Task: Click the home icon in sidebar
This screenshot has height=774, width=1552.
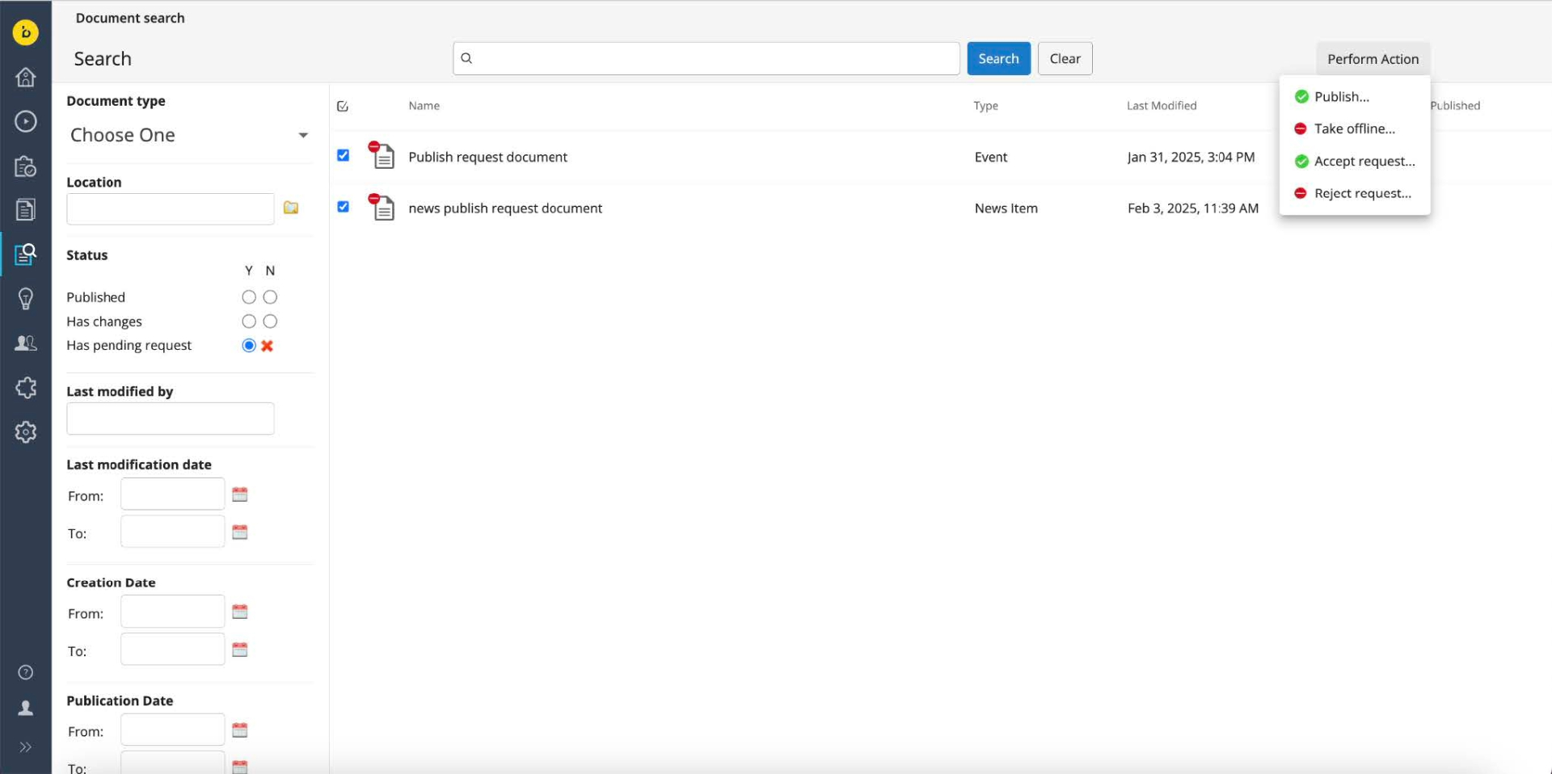Action: point(26,78)
